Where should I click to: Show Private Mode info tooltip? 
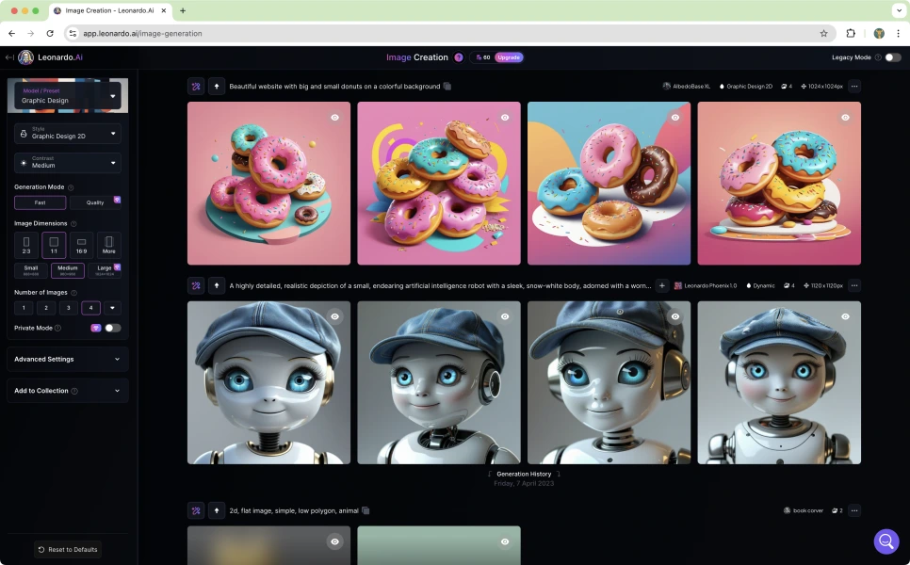57,329
